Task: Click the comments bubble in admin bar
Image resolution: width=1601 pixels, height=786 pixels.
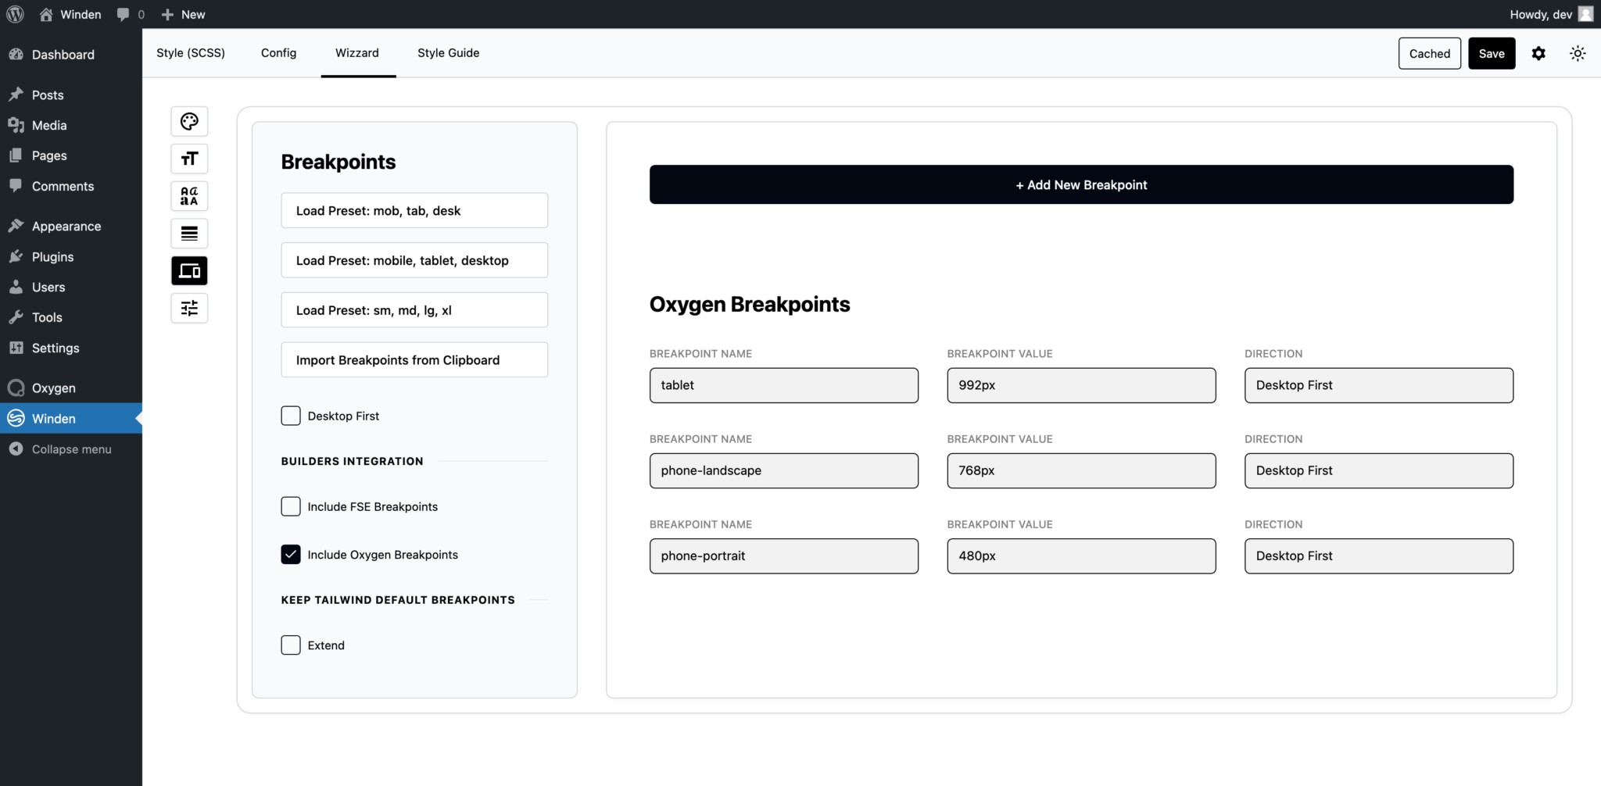Action: 130,14
